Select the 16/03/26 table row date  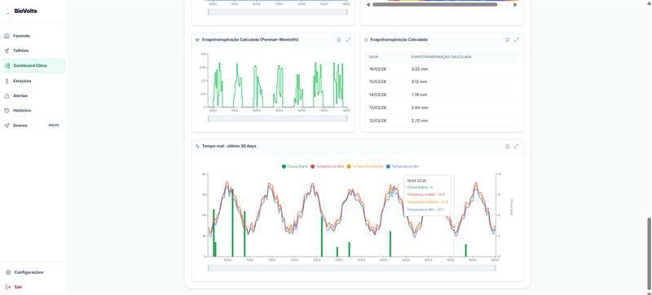tap(377, 69)
